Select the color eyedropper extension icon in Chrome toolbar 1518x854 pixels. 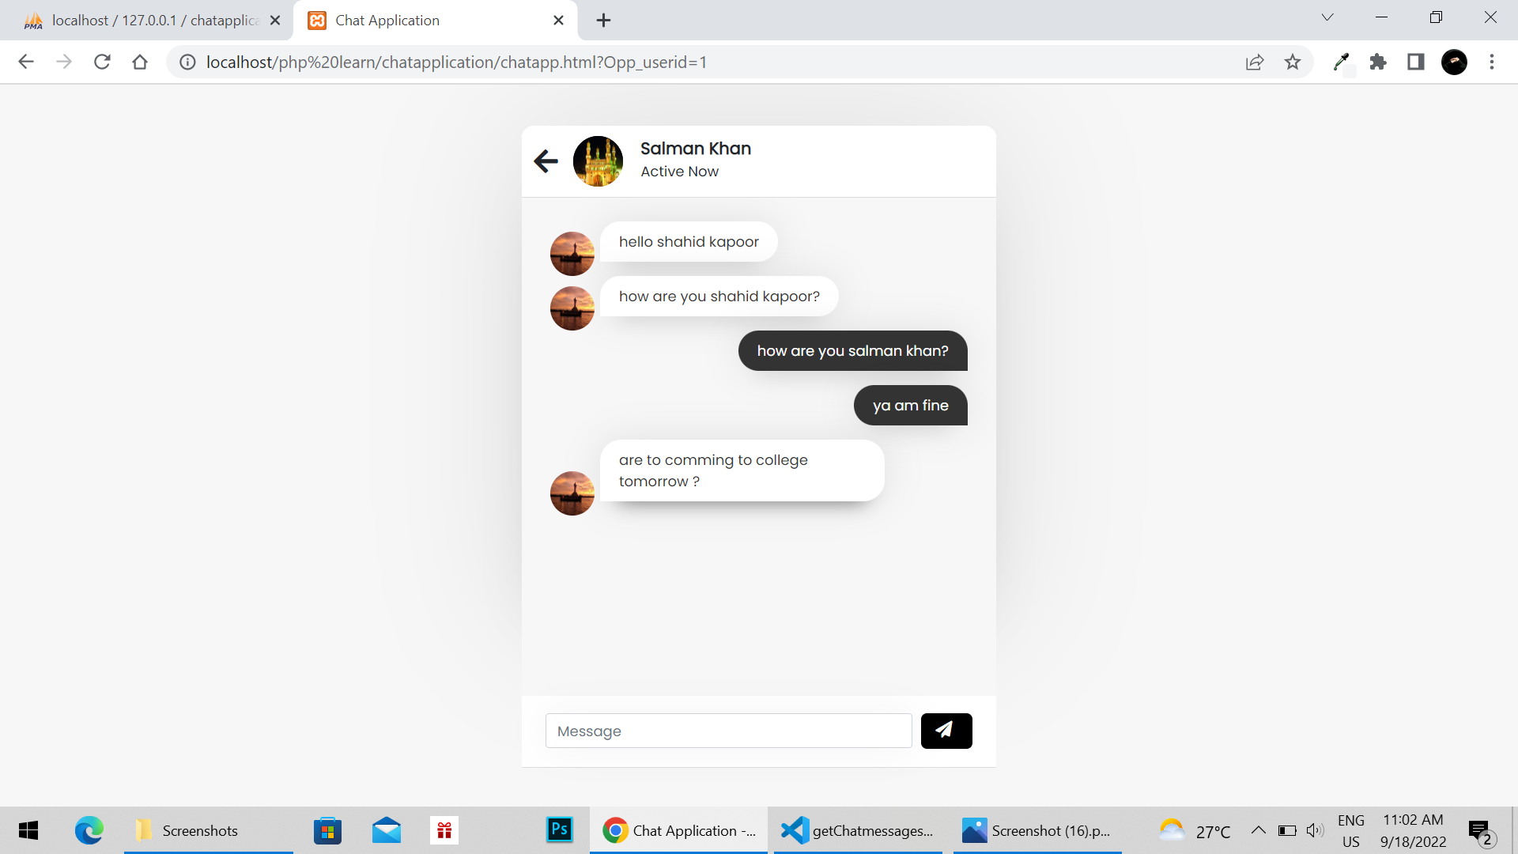point(1342,62)
